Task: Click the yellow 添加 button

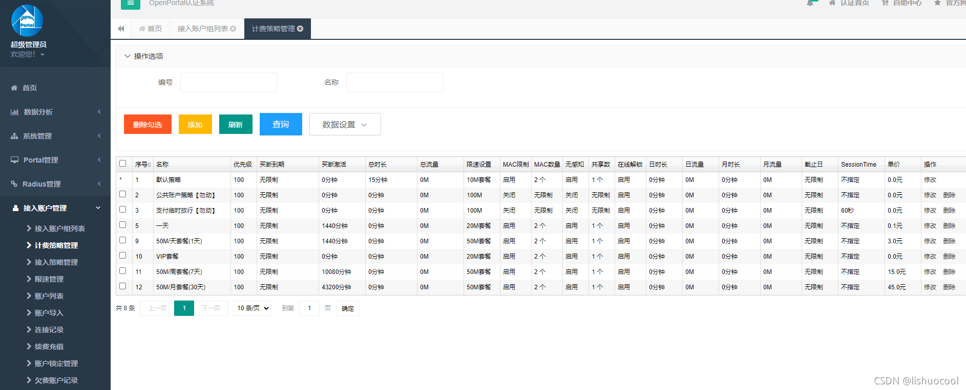Action: (x=195, y=124)
